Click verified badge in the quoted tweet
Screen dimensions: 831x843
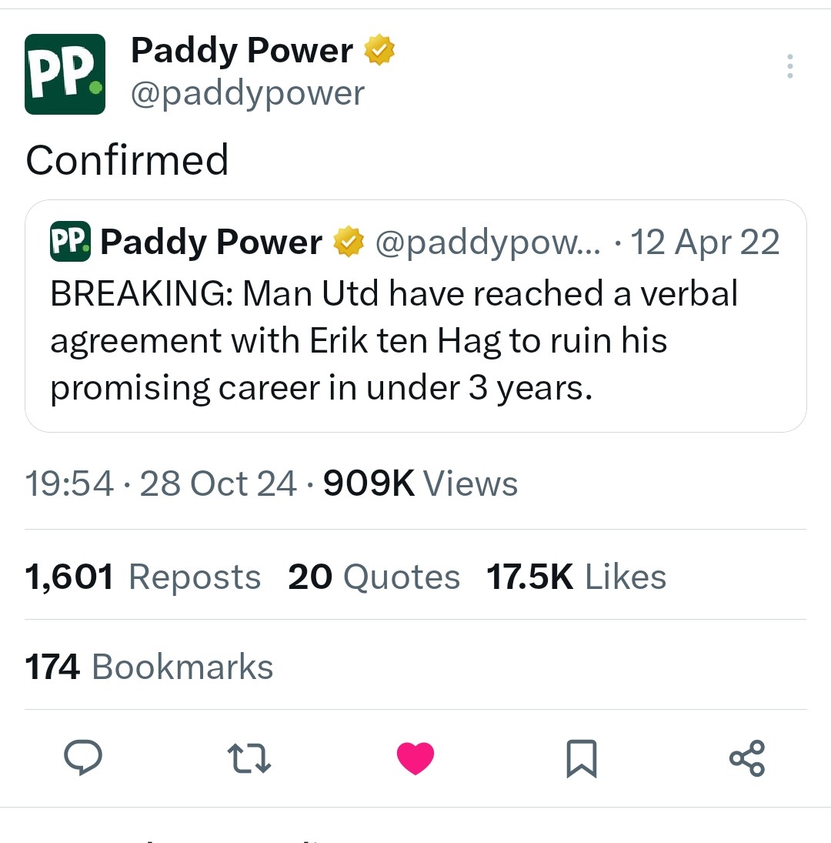(349, 243)
